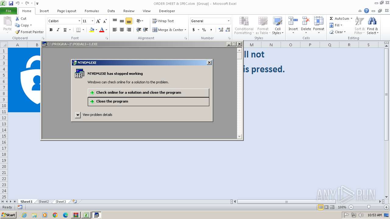Switch to Data tab
Screen dimensions: 390x219
click(111, 11)
